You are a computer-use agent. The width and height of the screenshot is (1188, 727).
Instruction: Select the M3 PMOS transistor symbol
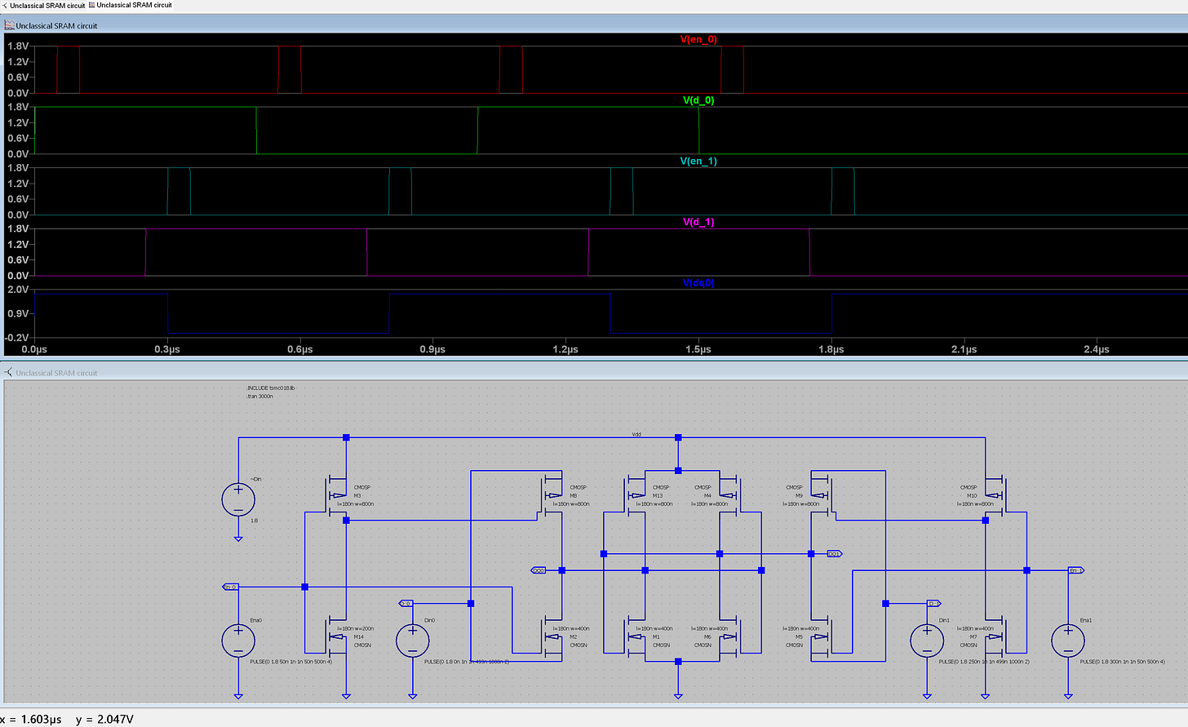[x=338, y=495]
